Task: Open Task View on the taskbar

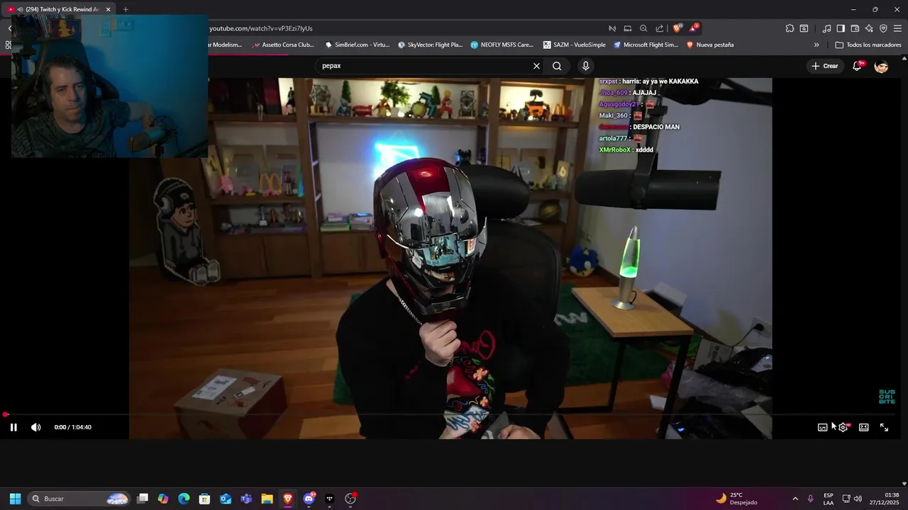Action: tap(143, 499)
